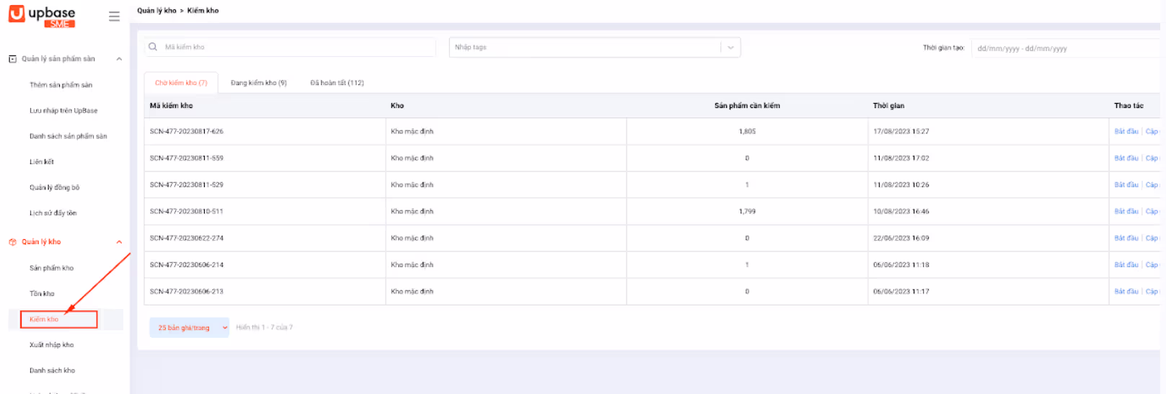Open Lưu nháp trên UpBase menu item
The width and height of the screenshot is (1166, 394).
point(63,111)
